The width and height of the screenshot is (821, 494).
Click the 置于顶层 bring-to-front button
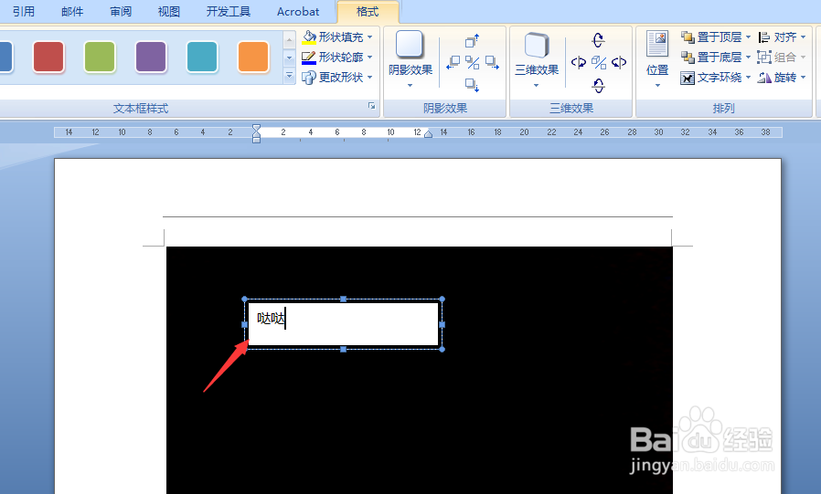pyautogui.click(x=711, y=37)
